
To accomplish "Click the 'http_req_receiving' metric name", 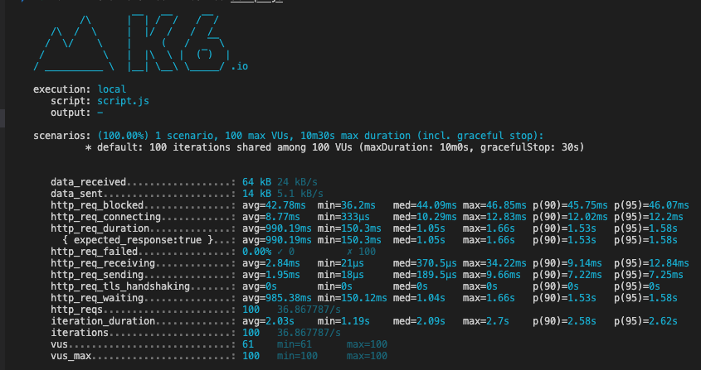I will point(103,263).
